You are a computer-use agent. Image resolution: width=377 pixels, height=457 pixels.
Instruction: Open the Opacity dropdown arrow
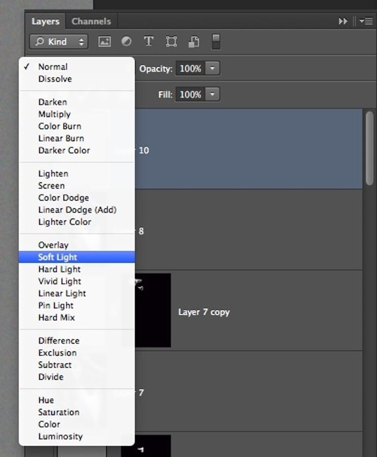pyautogui.click(x=212, y=68)
